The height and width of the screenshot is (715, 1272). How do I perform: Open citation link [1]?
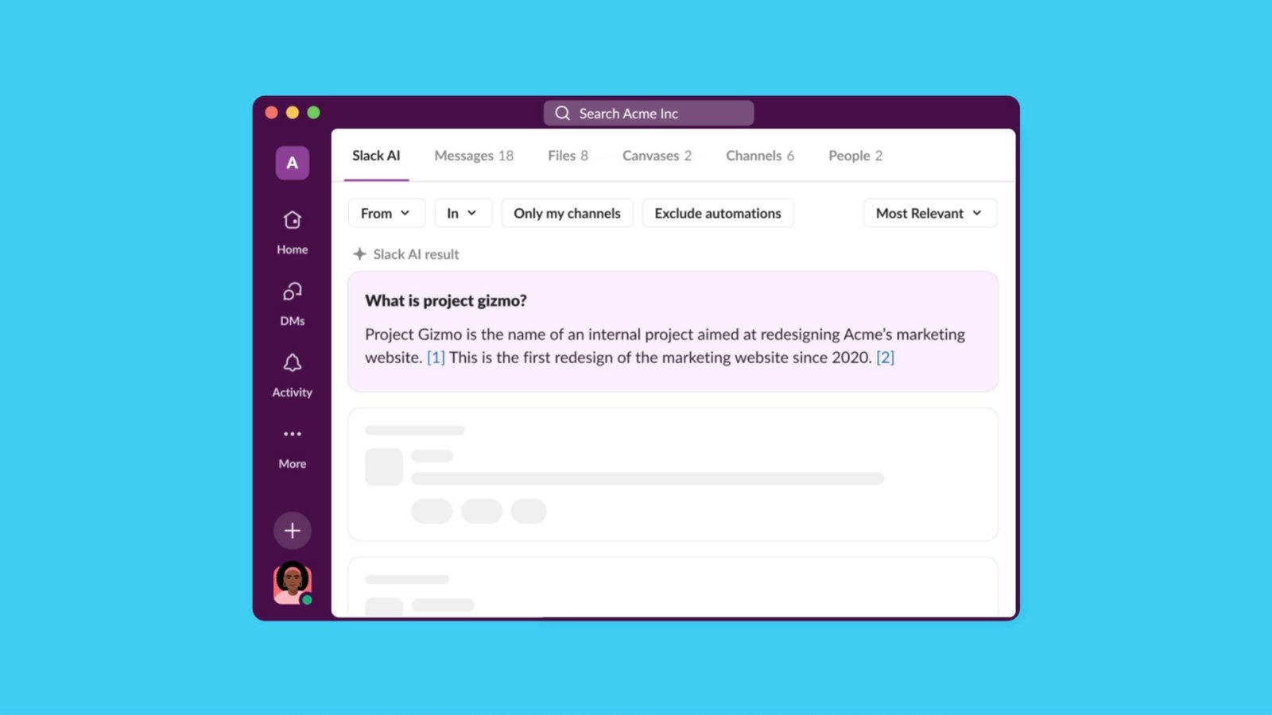[x=436, y=357]
